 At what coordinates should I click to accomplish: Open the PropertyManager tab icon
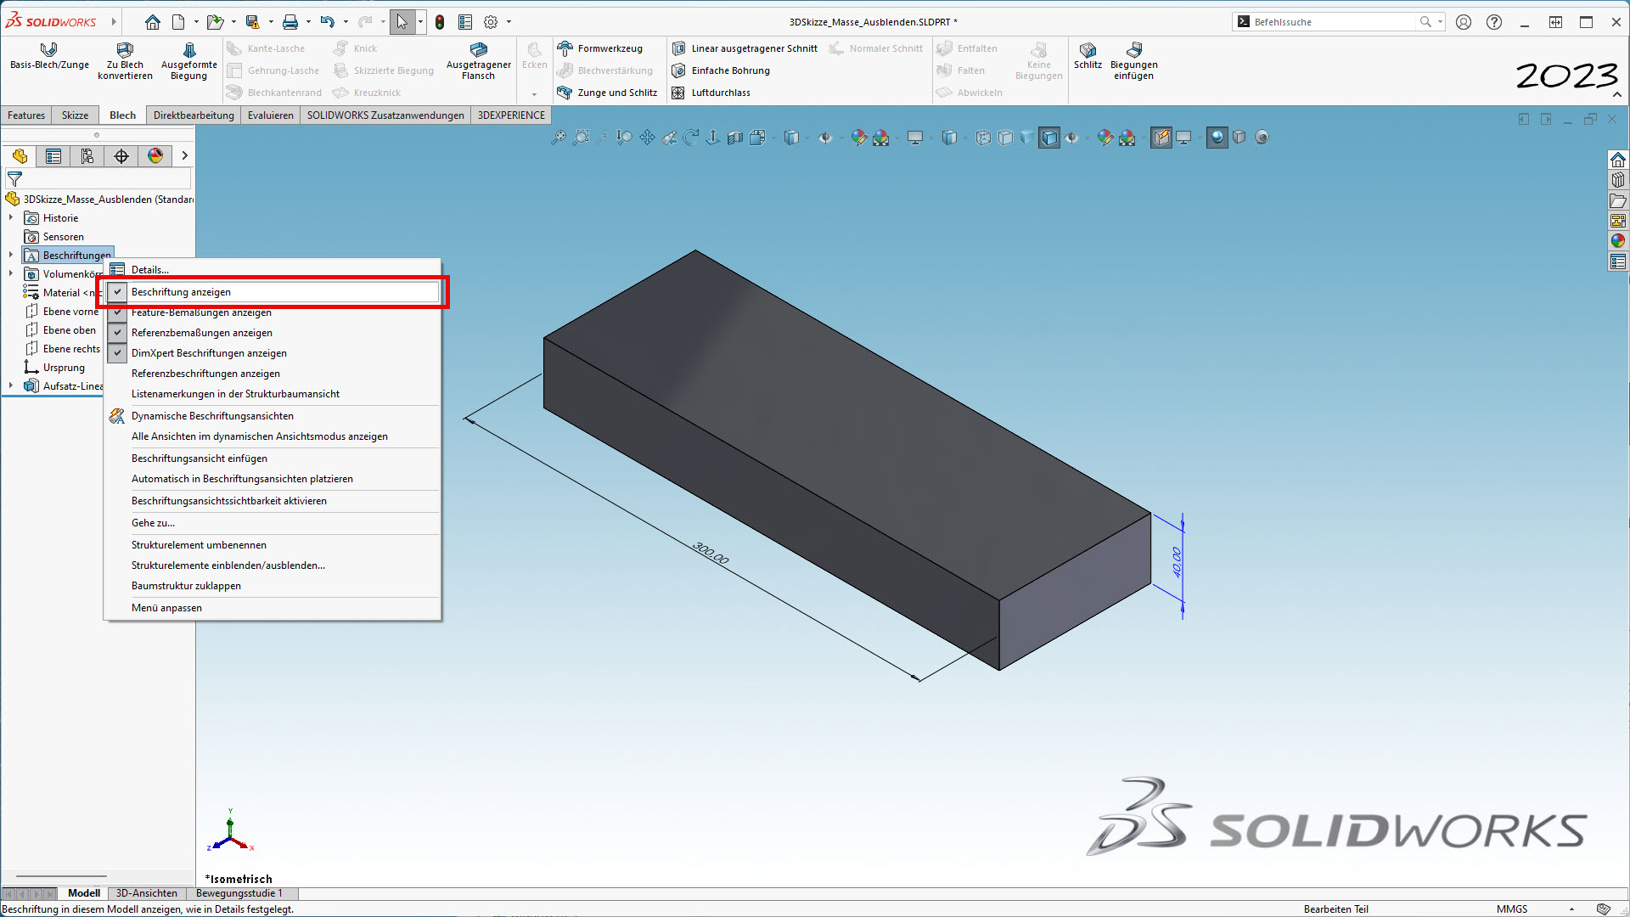53,156
